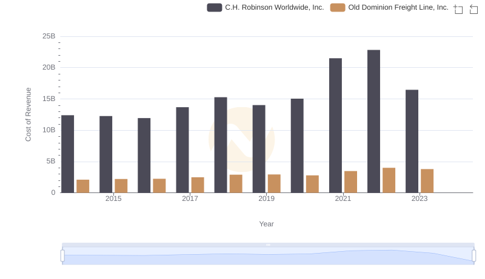Click the 2019 x-axis label

pos(266,199)
